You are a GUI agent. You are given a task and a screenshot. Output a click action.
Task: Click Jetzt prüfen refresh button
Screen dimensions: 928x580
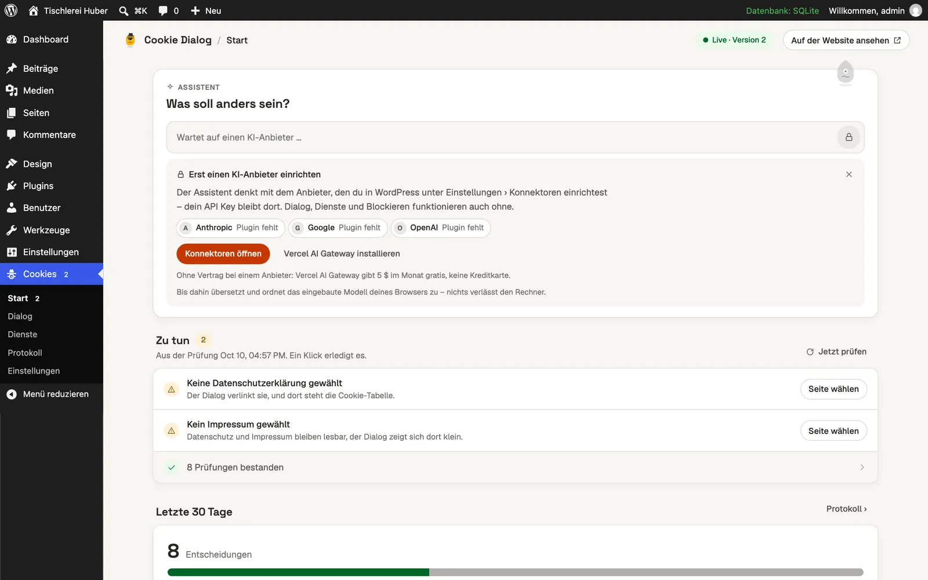pos(836,351)
